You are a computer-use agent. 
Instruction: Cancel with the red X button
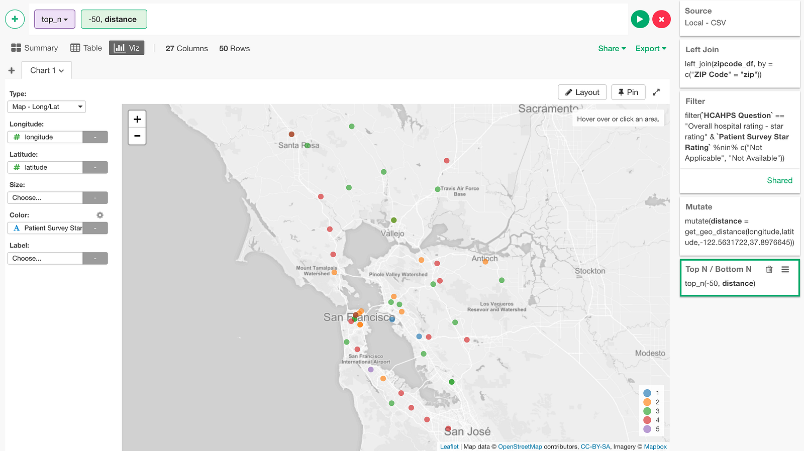(x=661, y=19)
